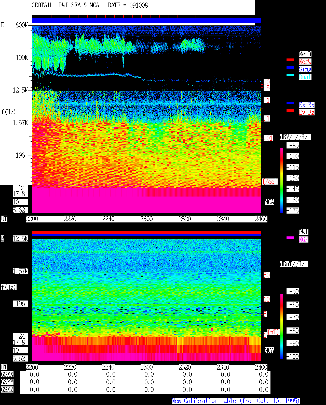The image size is (326, 405).
Task: Click the electric field color scale bar
Action: pos(282,180)
